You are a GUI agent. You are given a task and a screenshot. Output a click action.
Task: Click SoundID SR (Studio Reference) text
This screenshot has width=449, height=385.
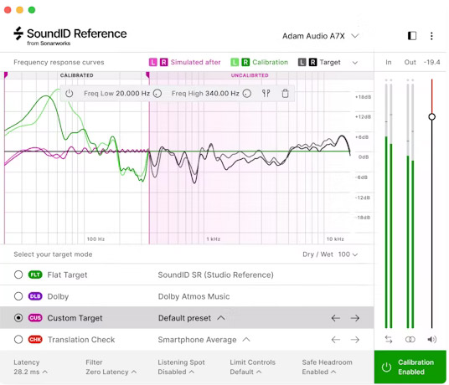pyautogui.click(x=215, y=275)
